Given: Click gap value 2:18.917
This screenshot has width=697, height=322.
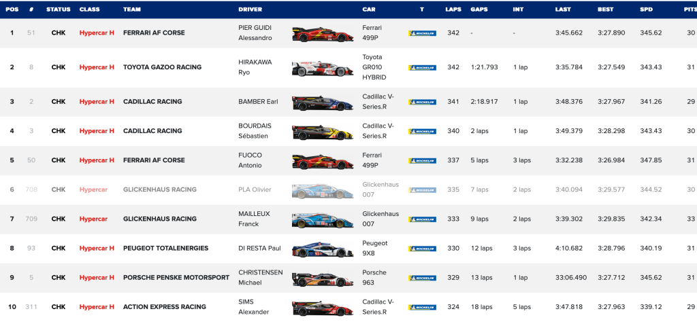Looking at the screenshot, I should pos(485,102).
